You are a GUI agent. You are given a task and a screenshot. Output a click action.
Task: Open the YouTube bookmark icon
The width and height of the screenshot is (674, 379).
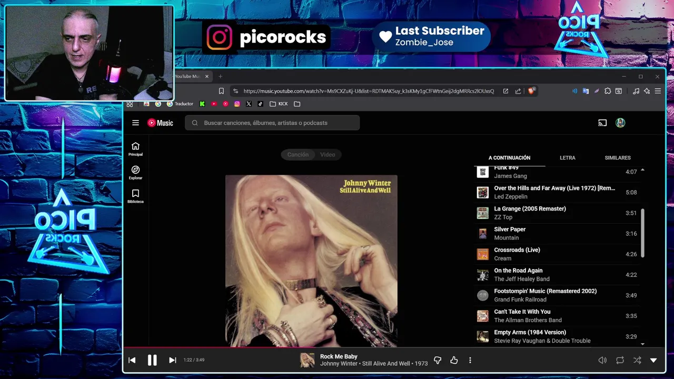coord(214,104)
